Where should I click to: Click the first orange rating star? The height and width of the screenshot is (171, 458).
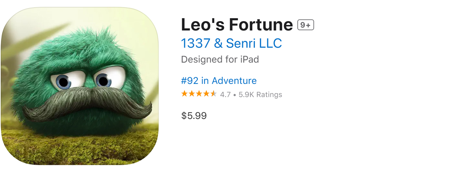point(185,94)
